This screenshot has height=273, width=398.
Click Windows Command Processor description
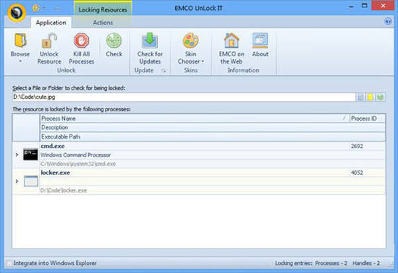tap(76, 155)
